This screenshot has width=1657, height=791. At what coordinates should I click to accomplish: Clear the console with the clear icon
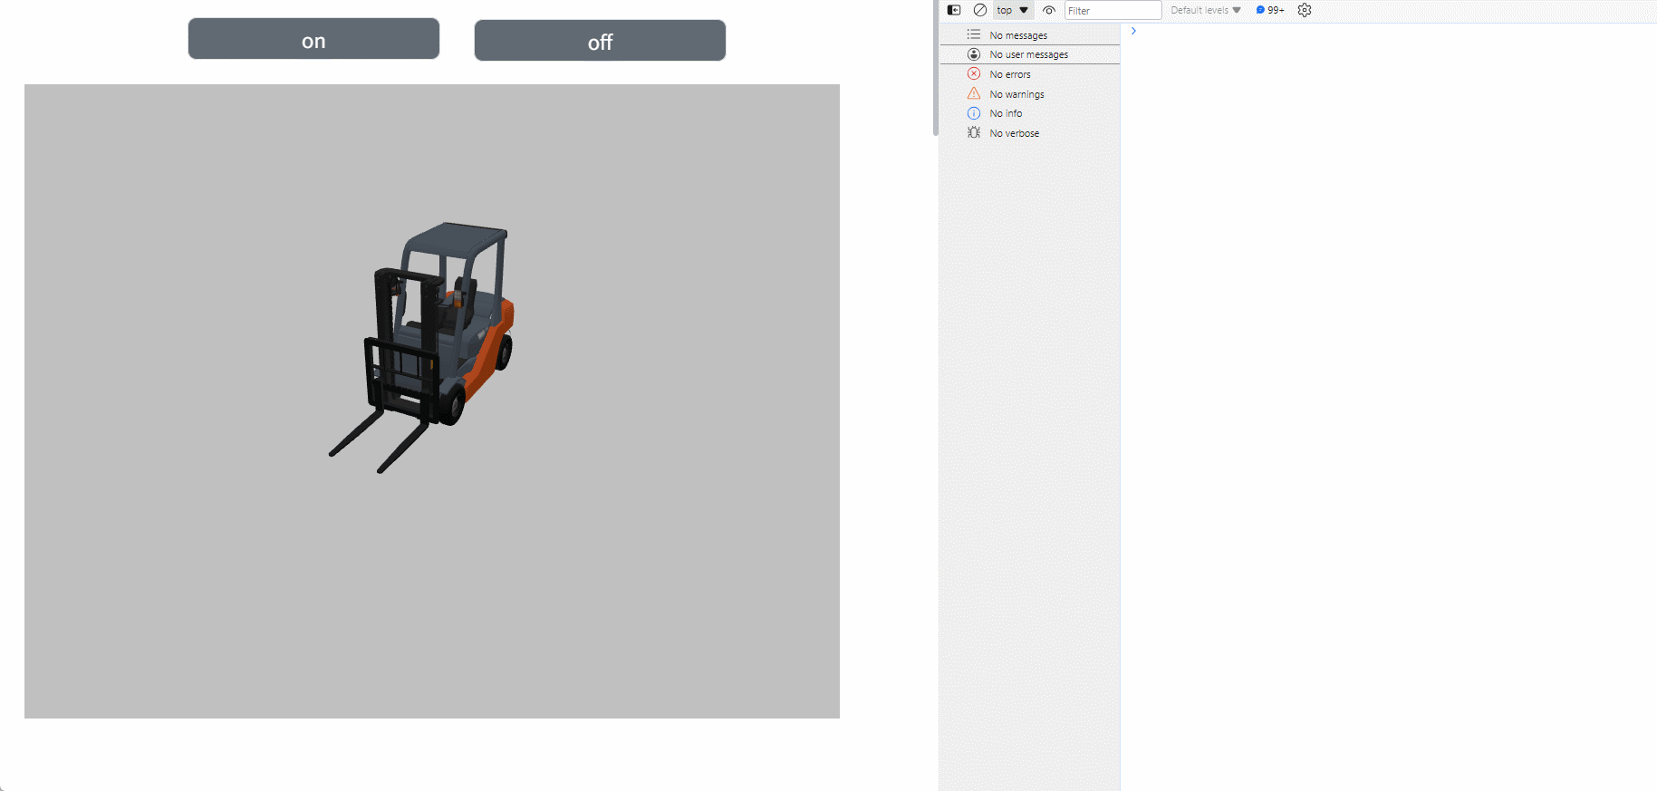point(979,10)
